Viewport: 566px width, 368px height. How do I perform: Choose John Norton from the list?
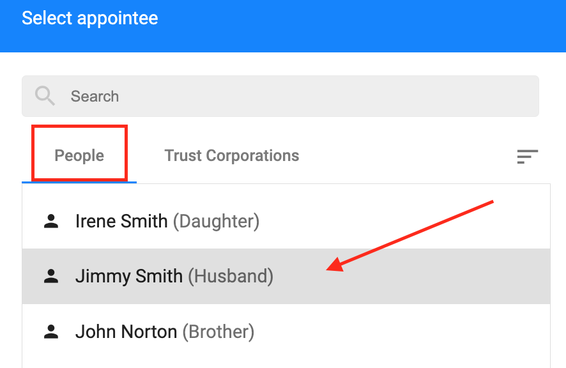286,332
